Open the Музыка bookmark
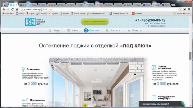 point(53,13)
